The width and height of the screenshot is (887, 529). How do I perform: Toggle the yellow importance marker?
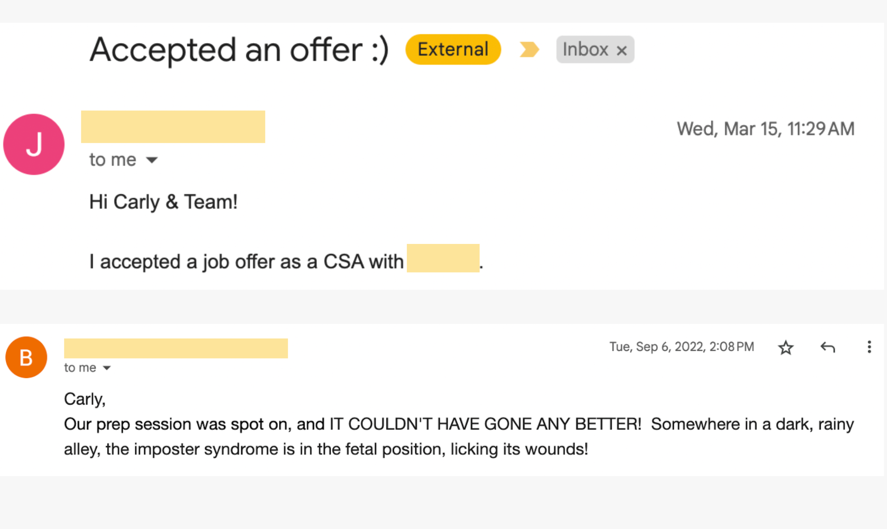point(529,50)
